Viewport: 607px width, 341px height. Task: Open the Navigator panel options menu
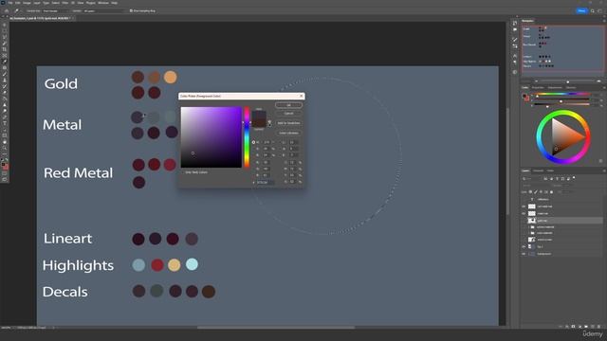603,21
